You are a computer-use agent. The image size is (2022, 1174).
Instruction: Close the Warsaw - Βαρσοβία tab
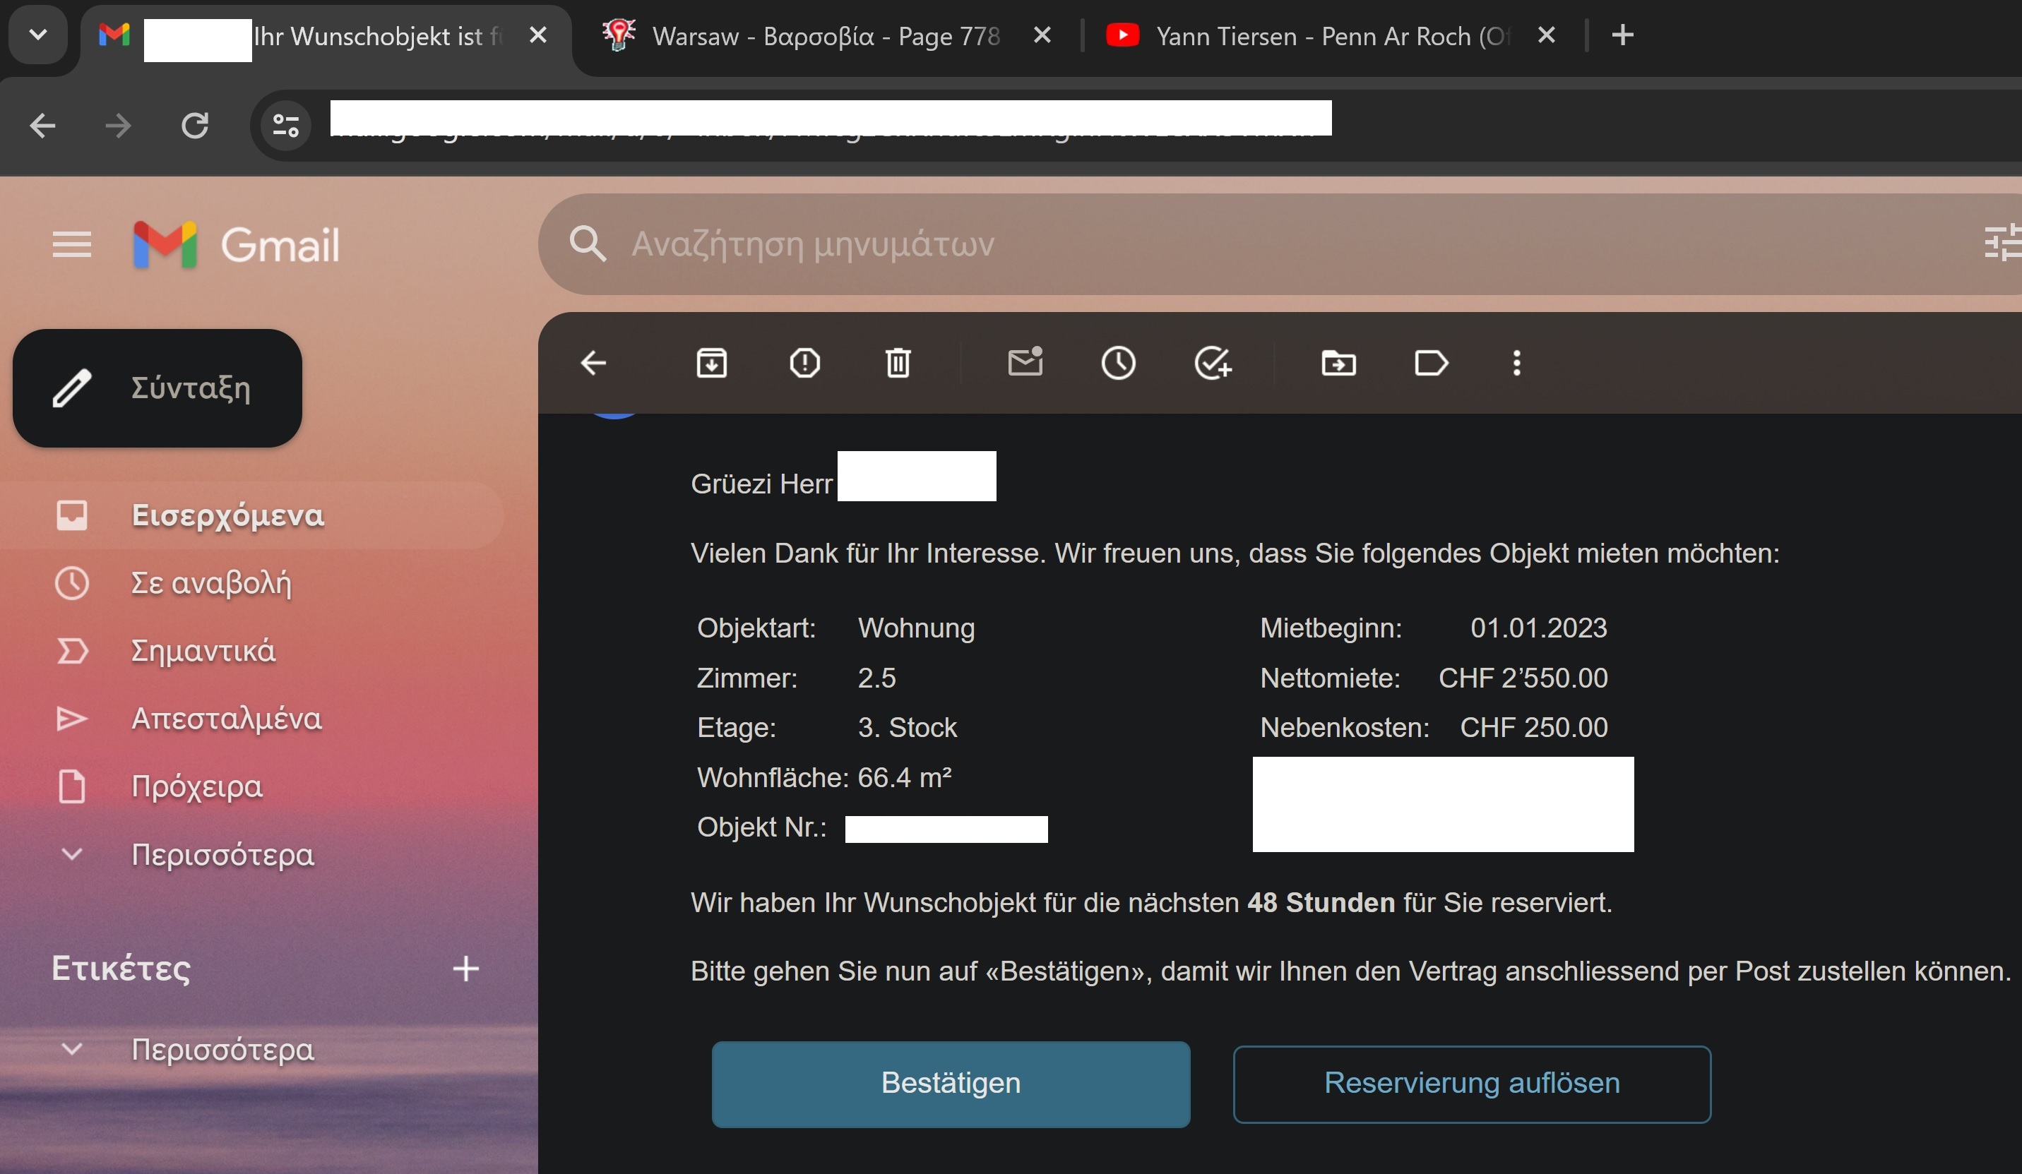1042,35
